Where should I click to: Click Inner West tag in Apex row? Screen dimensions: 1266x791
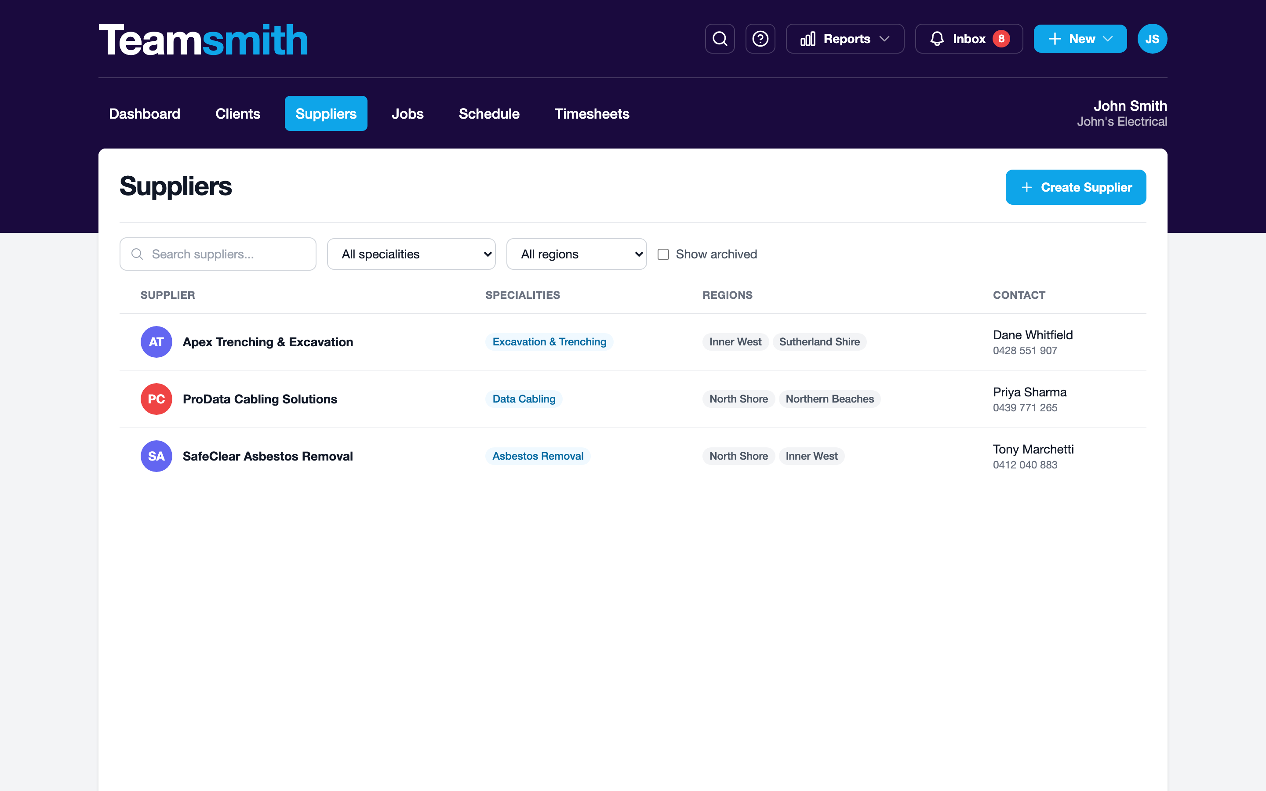(x=735, y=342)
